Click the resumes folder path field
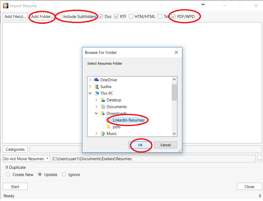Screen dimensions: 263x201 (x=154, y=159)
